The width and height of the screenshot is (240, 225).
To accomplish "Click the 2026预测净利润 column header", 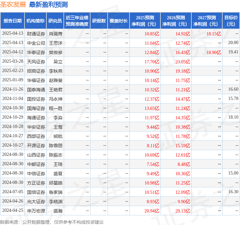I will [176, 21].
